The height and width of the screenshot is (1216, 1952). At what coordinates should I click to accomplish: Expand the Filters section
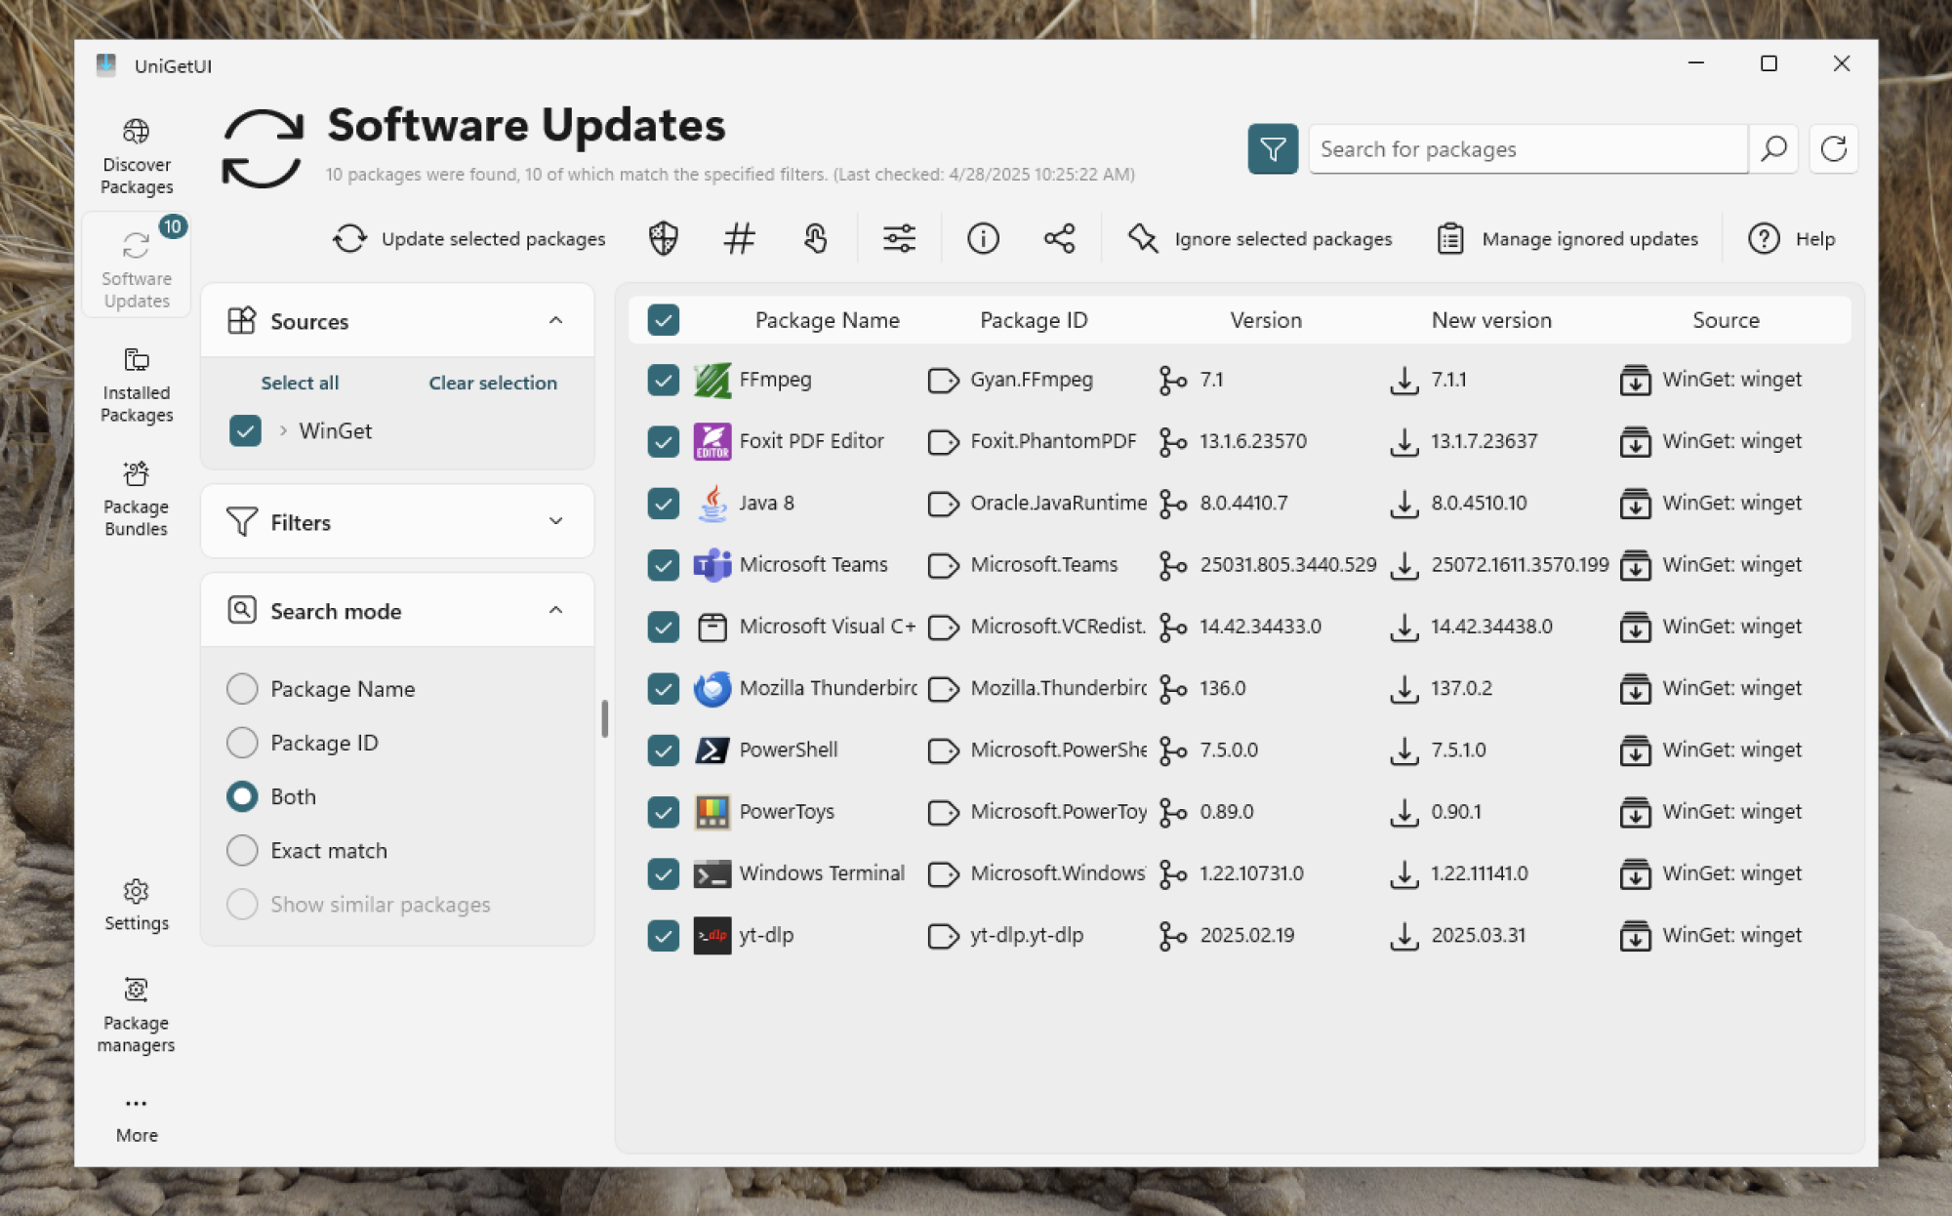pyautogui.click(x=555, y=521)
